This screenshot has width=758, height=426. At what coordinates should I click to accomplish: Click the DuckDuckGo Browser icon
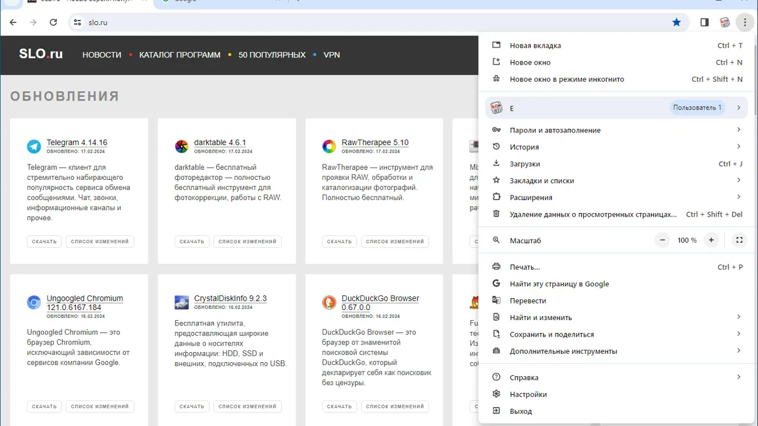pyautogui.click(x=329, y=302)
